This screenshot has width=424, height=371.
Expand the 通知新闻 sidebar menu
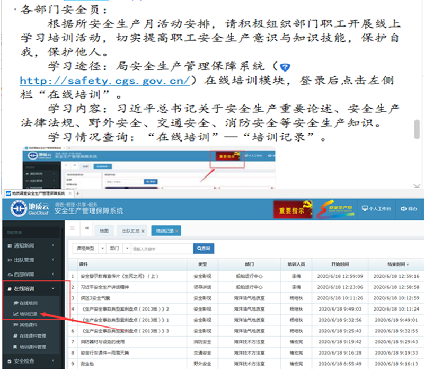(34, 246)
